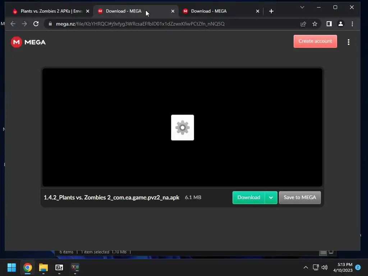Select the active Download - MEGA tab

point(135,11)
